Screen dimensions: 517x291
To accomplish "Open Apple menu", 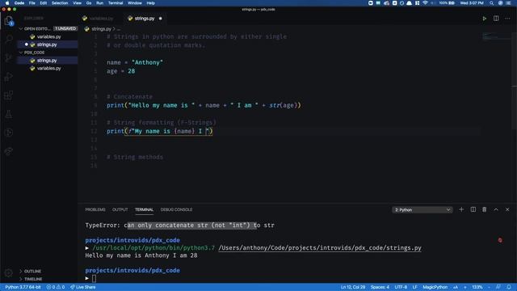I will (x=7, y=3).
